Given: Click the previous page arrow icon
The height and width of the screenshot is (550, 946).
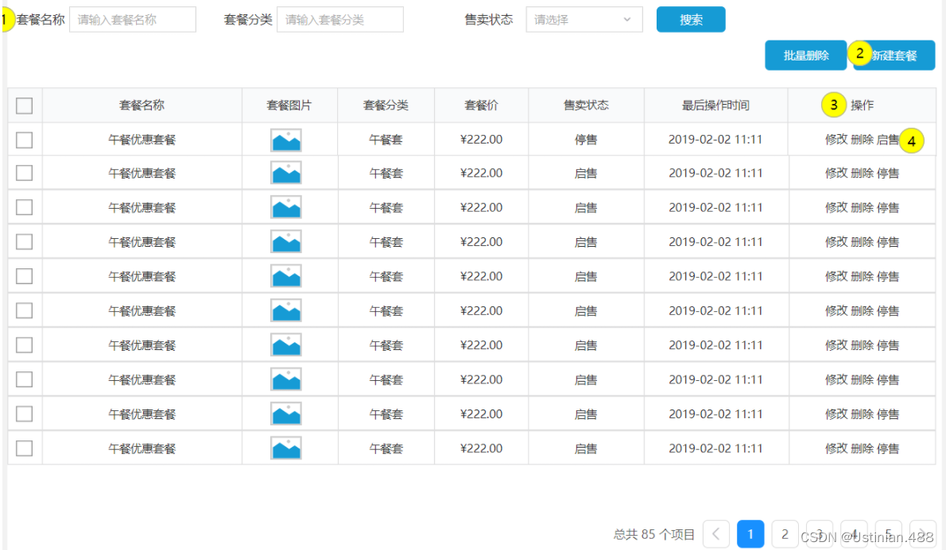Looking at the screenshot, I should pos(715,534).
